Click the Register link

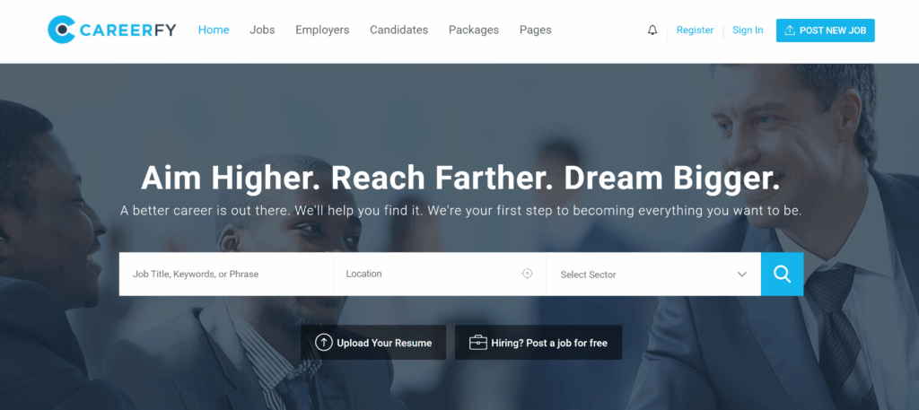pos(696,30)
